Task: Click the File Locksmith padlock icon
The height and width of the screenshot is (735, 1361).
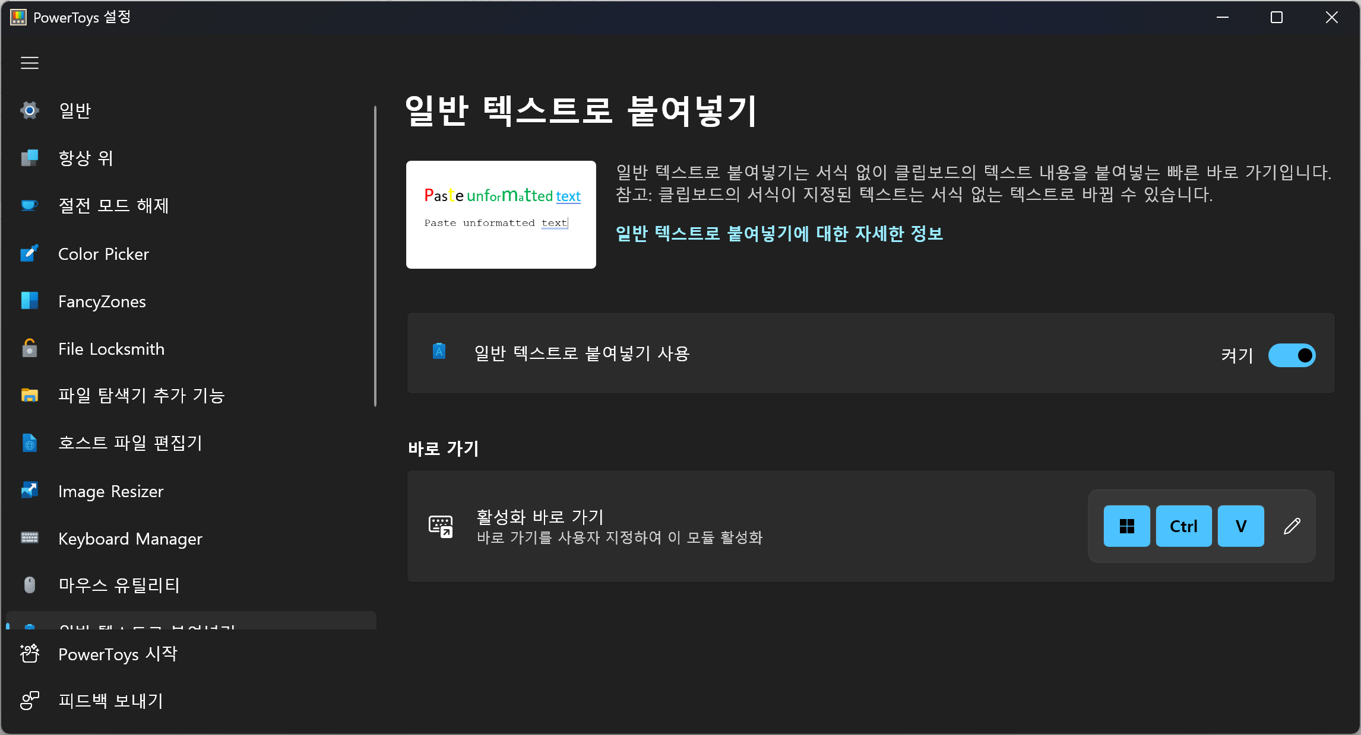Action: point(30,349)
